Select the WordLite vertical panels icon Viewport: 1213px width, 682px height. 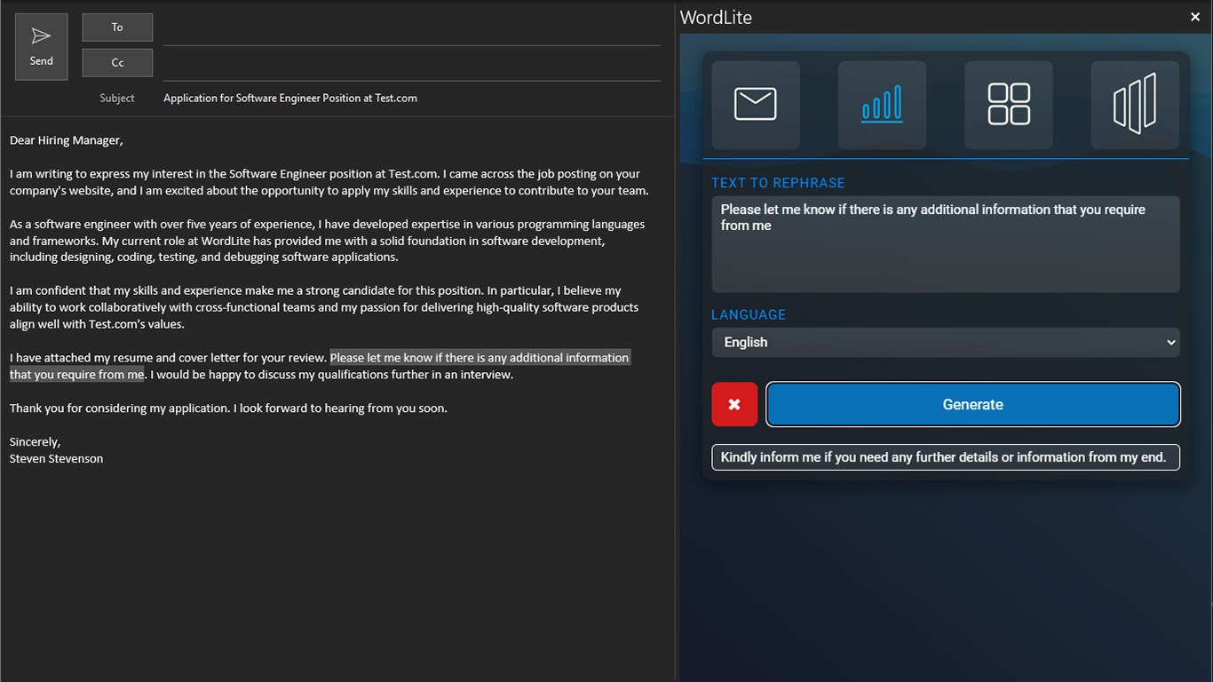point(1135,105)
